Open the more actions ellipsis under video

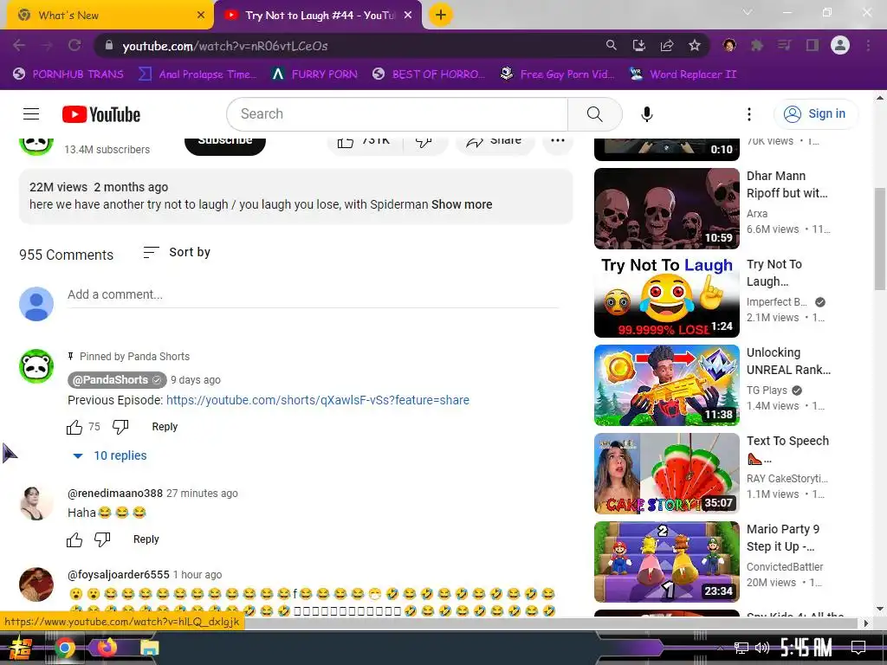click(x=558, y=141)
